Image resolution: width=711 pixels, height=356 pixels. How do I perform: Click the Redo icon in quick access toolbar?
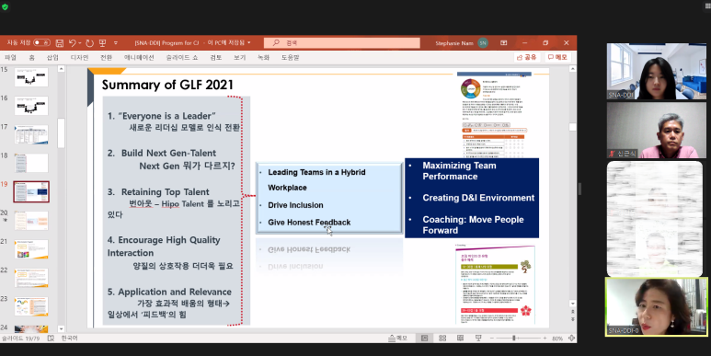click(x=89, y=43)
